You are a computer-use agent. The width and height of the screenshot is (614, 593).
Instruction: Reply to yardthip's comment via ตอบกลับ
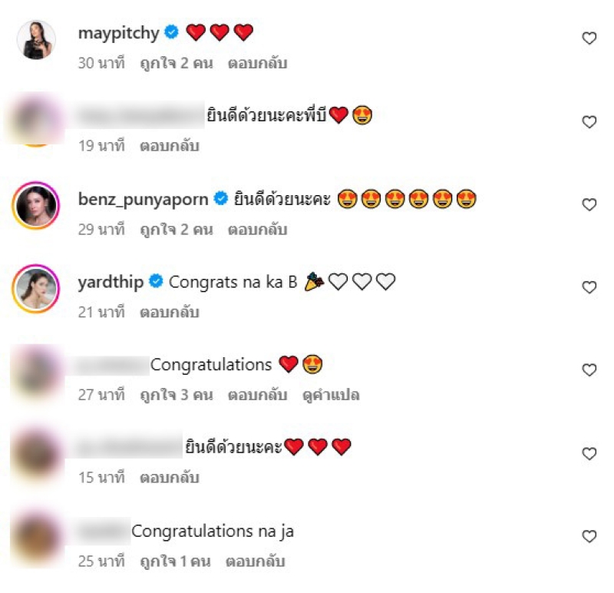170,313
